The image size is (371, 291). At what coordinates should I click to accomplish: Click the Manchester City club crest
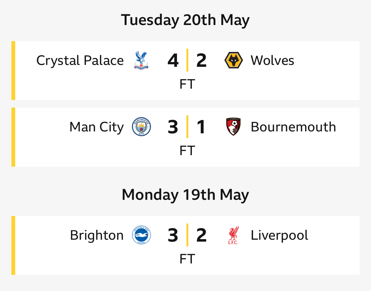pyautogui.click(x=141, y=127)
